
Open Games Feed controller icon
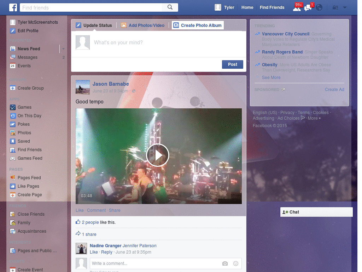pos(13,158)
